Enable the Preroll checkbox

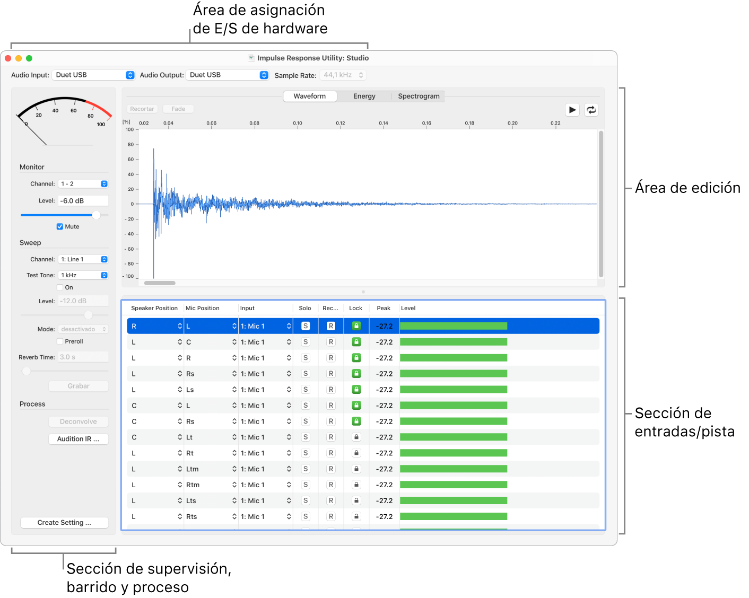tap(60, 341)
